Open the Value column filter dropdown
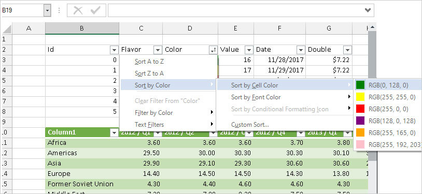 coord(249,50)
